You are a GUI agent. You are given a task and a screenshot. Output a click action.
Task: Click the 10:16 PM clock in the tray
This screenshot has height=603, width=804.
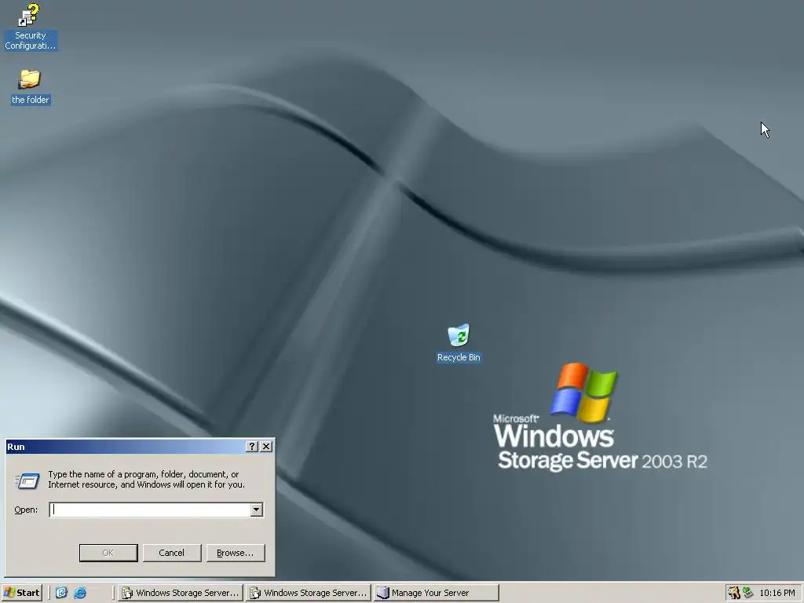tap(777, 593)
